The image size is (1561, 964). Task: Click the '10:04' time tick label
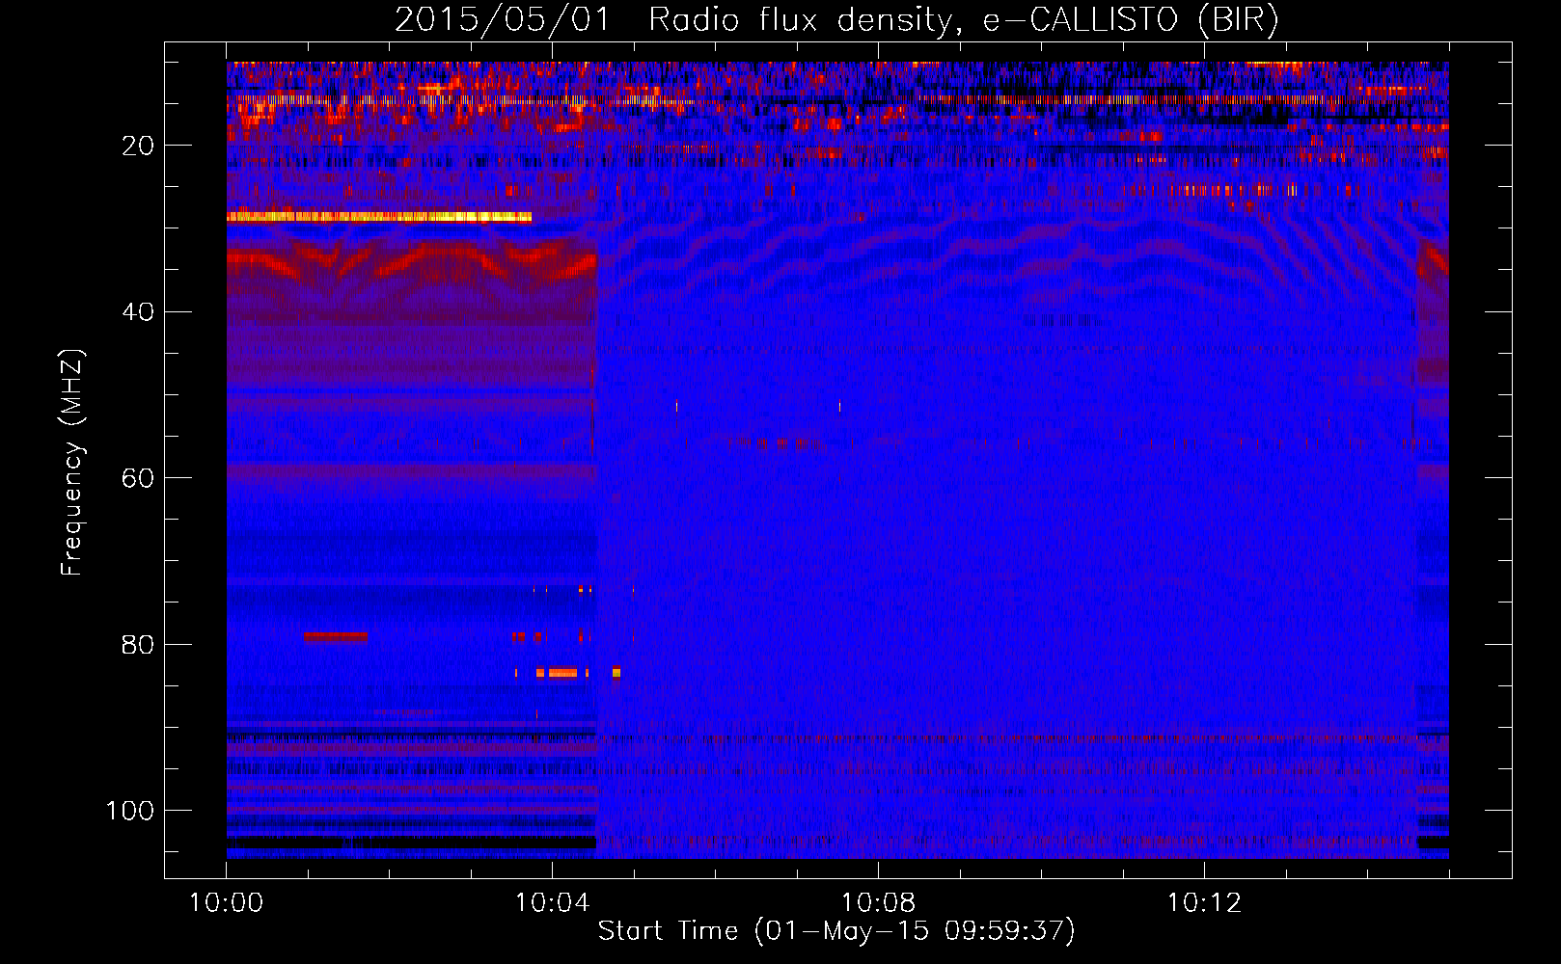click(552, 903)
